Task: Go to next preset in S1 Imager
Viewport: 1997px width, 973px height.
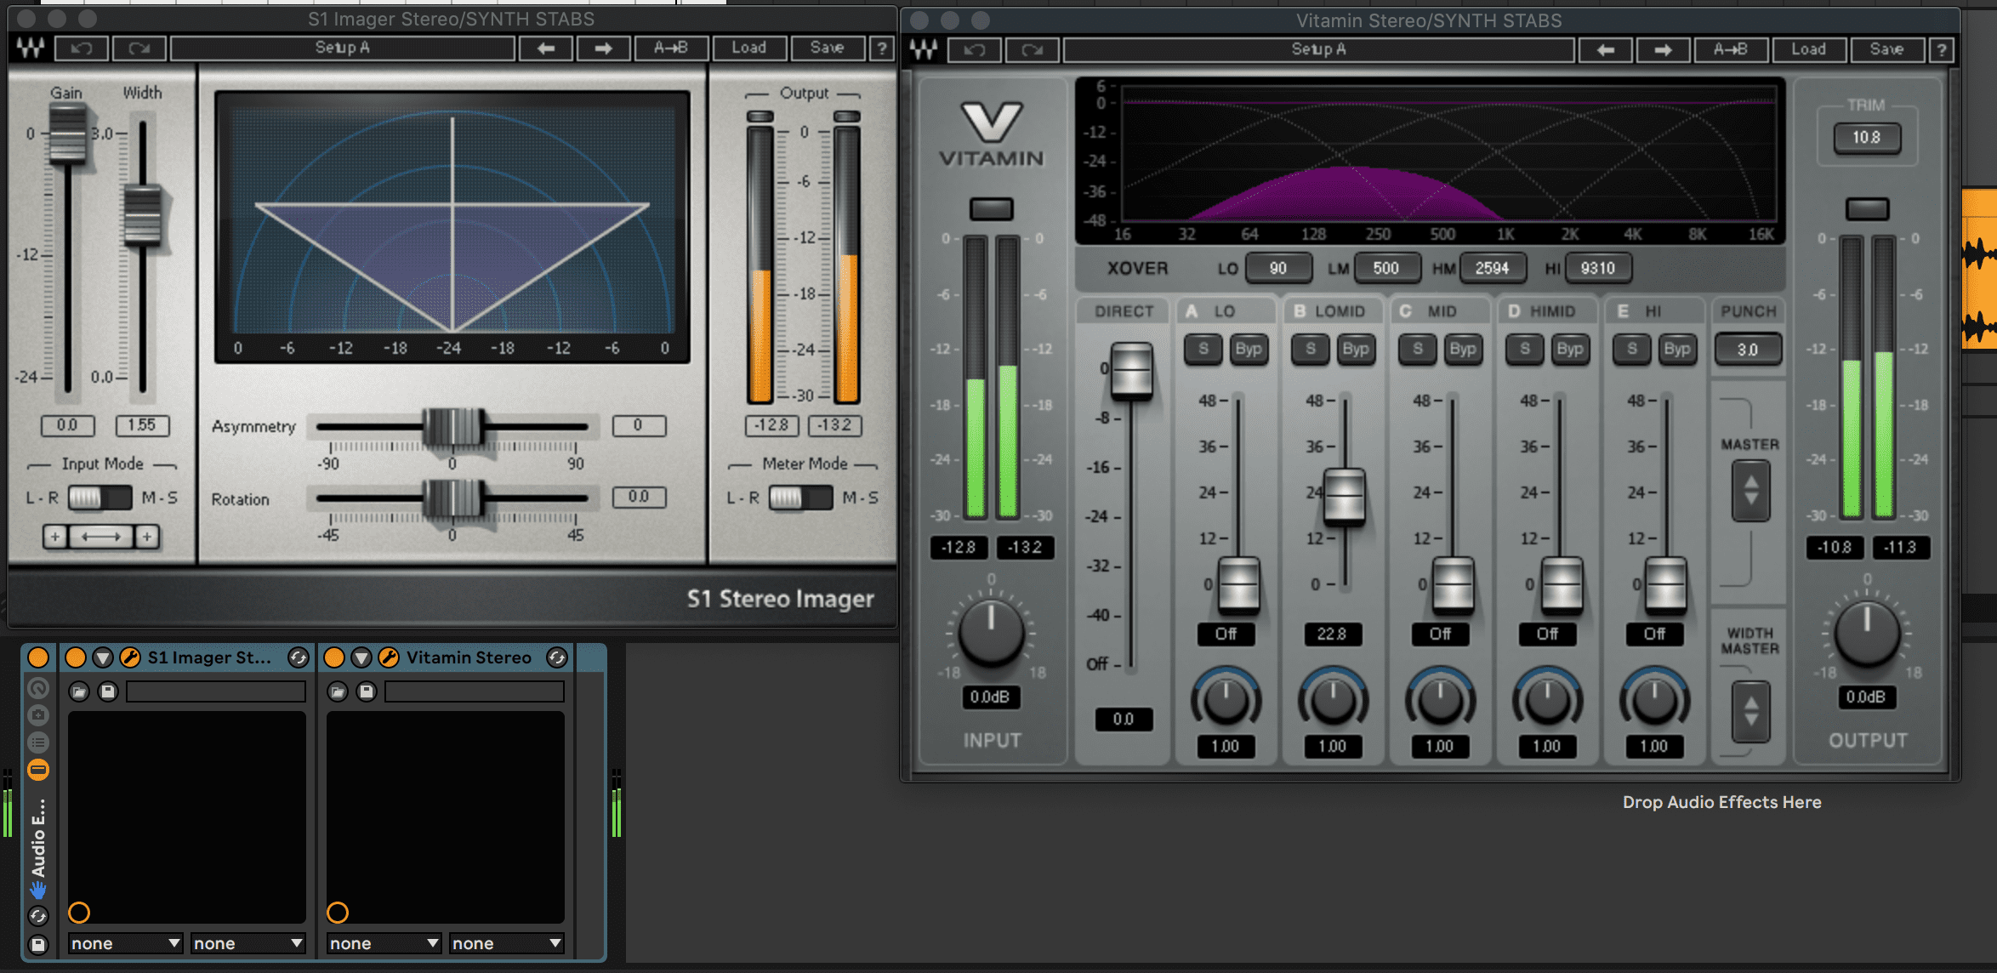Action: pos(603,48)
